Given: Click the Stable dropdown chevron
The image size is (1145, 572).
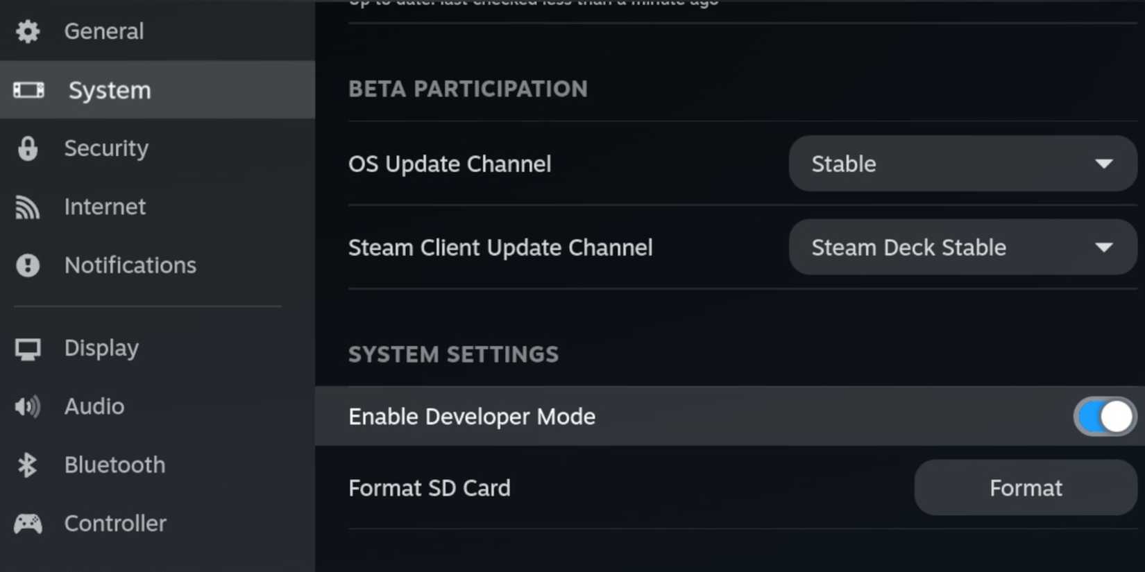Looking at the screenshot, I should coord(1105,164).
